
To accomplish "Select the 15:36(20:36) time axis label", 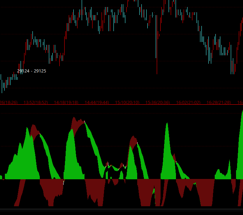I will pos(157,103).
